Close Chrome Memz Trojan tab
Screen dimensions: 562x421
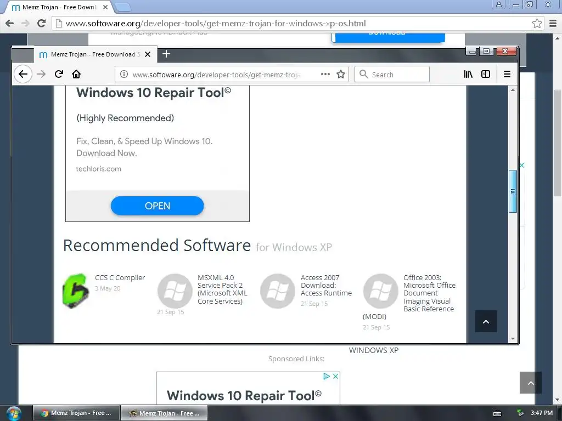click(x=105, y=7)
